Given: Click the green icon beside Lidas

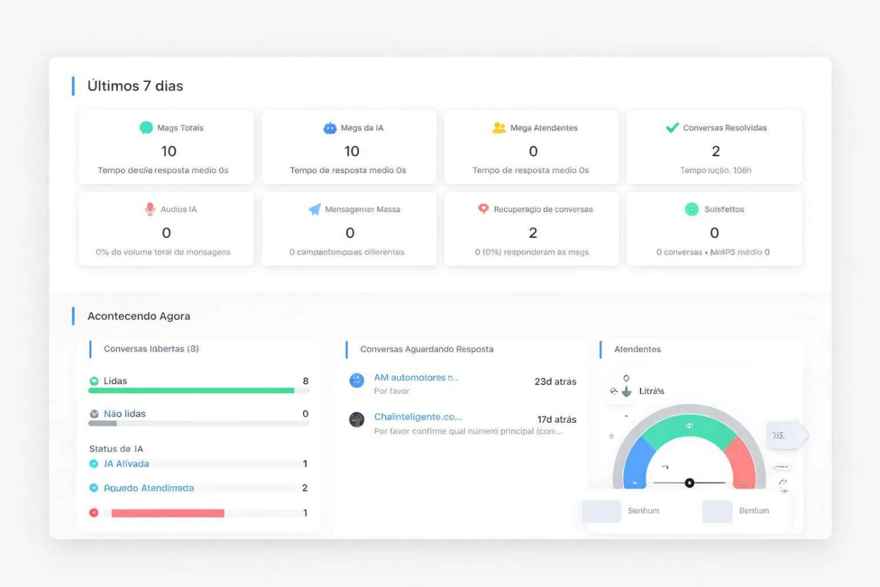Looking at the screenshot, I should pos(94,381).
